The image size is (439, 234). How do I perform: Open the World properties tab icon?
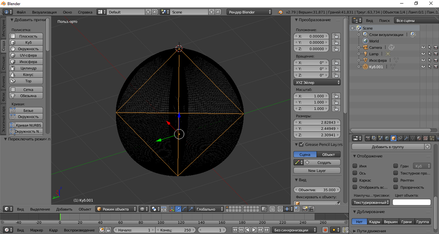pos(387,138)
